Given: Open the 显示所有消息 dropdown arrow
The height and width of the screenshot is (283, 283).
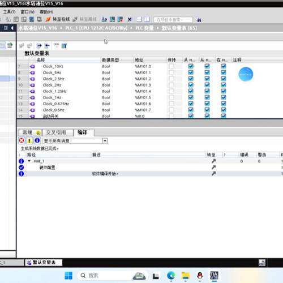Looking at the screenshot, I should click(105, 141).
